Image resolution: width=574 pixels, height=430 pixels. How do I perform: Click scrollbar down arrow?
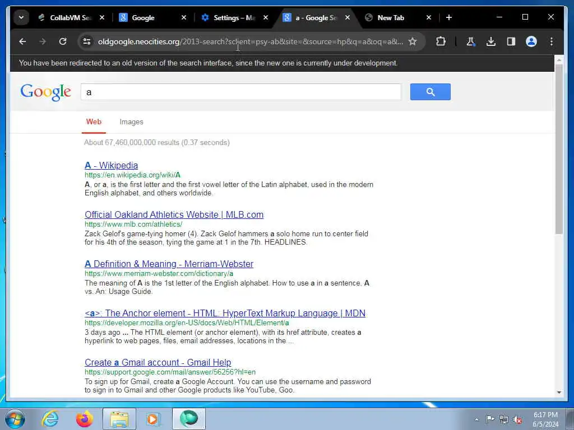pyautogui.click(x=559, y=392)
